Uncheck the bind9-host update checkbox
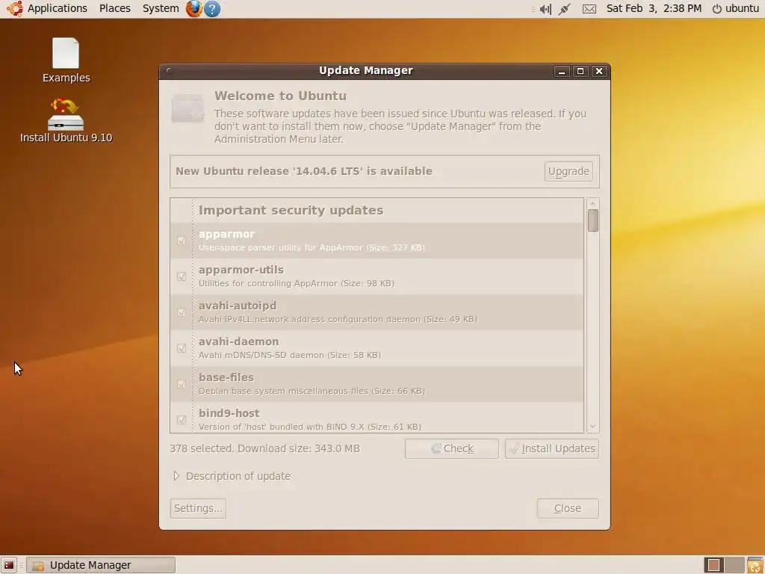 tap(182, 420)
